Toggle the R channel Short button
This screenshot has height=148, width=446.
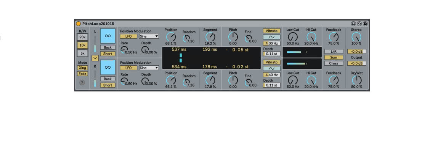[108, 85]
